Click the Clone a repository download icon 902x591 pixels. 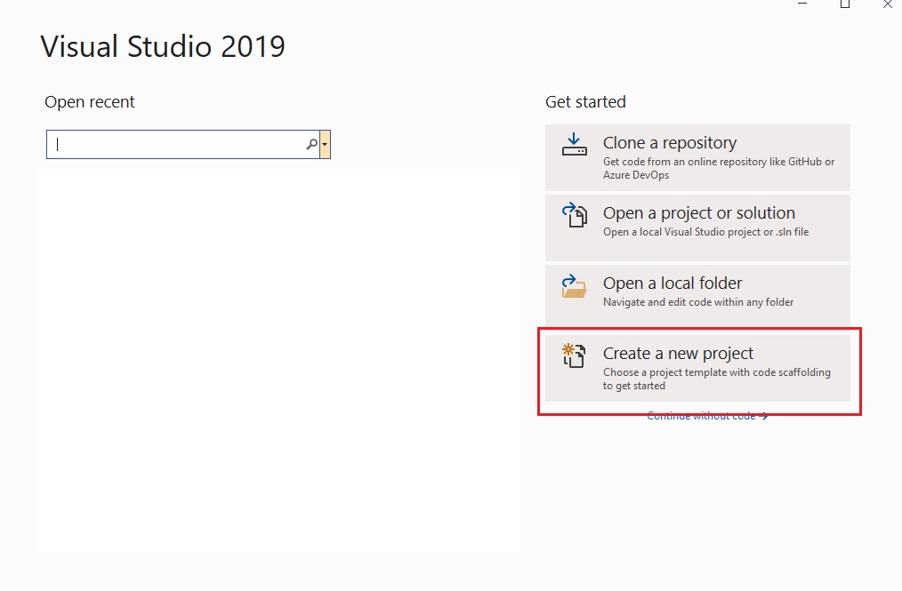574,144
